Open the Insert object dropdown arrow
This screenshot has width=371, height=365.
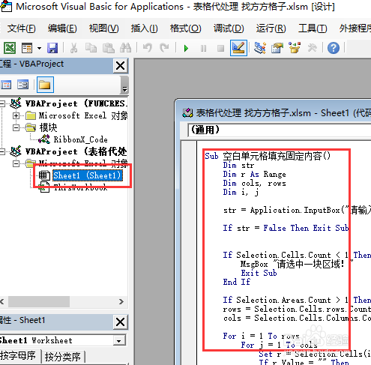tap(39, 48)
